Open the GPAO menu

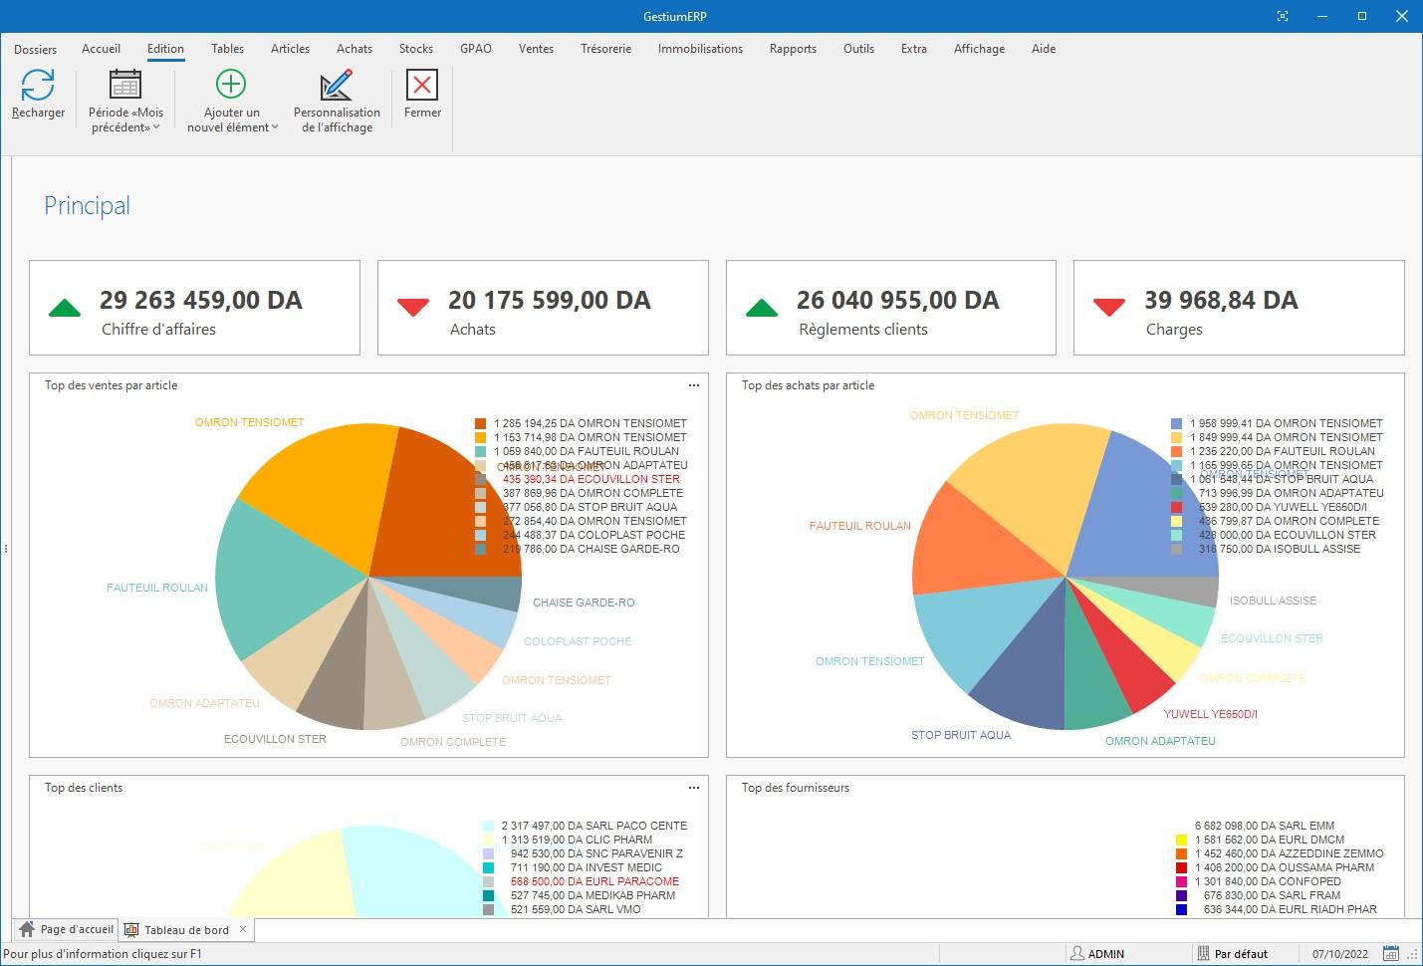pyautogui.click(x=476, y=49)
